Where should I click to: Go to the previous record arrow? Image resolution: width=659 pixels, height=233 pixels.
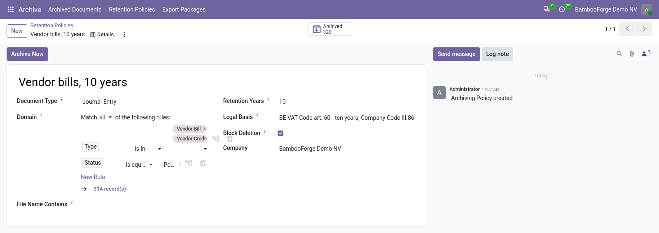click(x=627, y=29)
